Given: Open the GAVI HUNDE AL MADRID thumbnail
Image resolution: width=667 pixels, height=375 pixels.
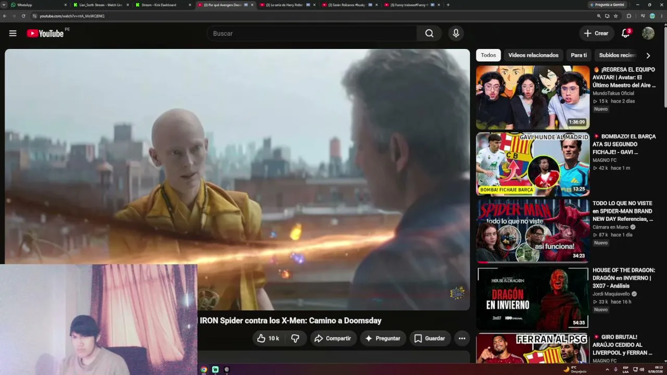Looking at the screenshot, I should [x=533, y=165].
